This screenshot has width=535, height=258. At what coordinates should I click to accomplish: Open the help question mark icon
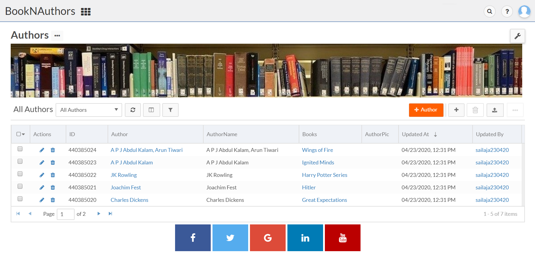(x=507, y=12)
